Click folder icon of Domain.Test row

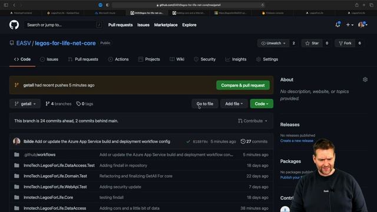pyautogui.click(x=16, y=176)
